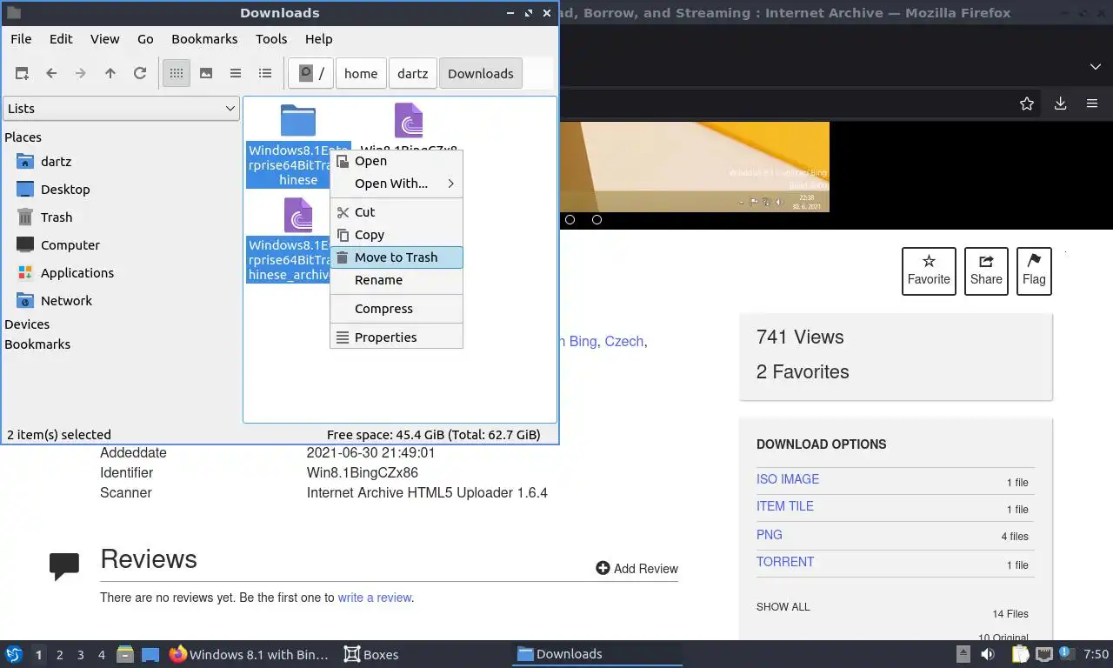
Task: Select Downloads in the path bar
Action: [481, 74]
